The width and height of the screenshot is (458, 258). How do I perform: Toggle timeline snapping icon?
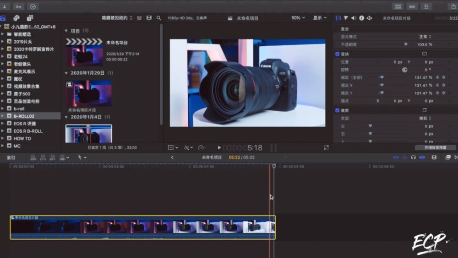[422, 157]
